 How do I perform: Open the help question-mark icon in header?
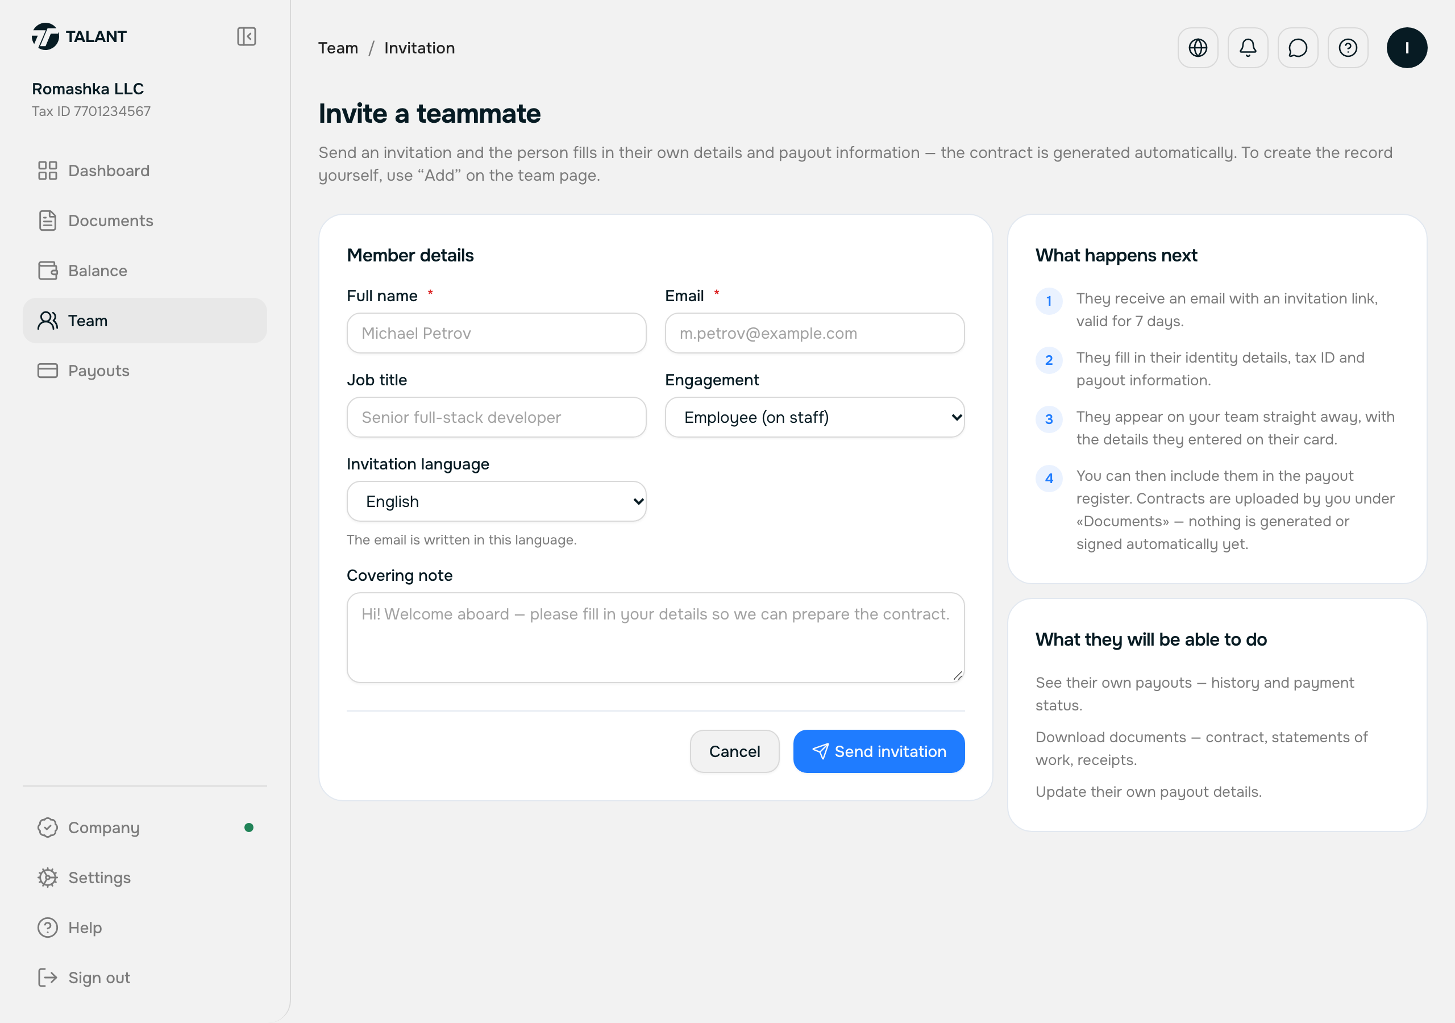click(1348, 48)
